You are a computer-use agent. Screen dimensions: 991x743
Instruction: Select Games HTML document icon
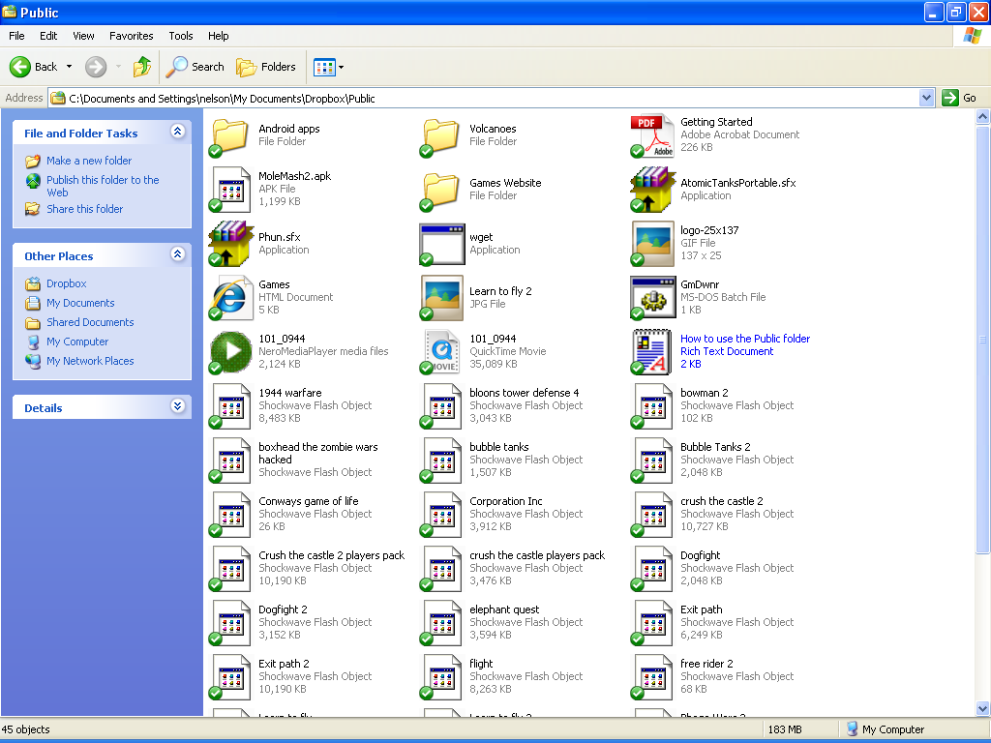(230, 298)
